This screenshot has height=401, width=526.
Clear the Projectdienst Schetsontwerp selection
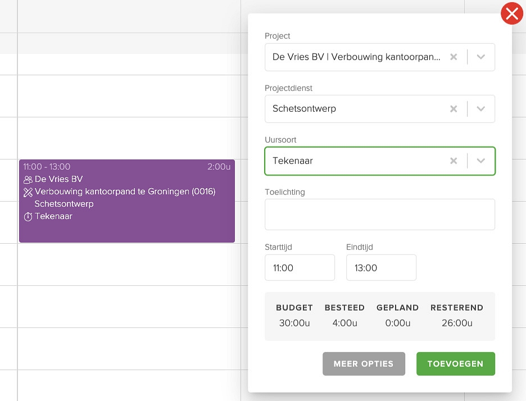[454, 109]
